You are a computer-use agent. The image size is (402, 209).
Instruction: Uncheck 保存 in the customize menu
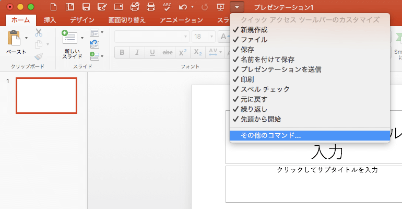click(x=310, y=50)
